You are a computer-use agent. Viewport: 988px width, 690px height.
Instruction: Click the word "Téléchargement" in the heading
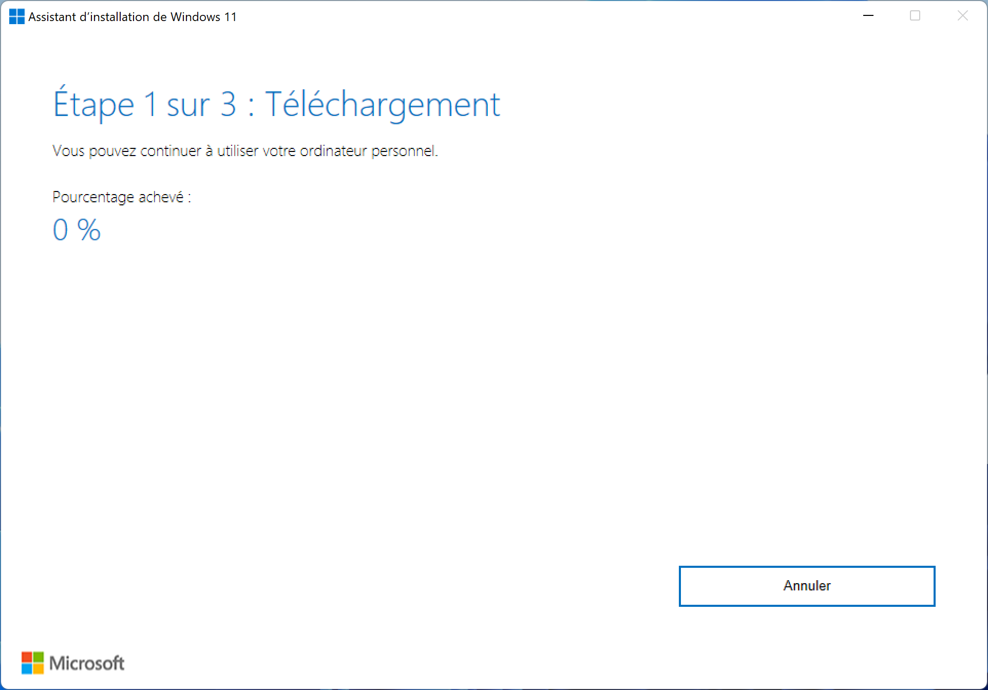(x=382, y=105)
